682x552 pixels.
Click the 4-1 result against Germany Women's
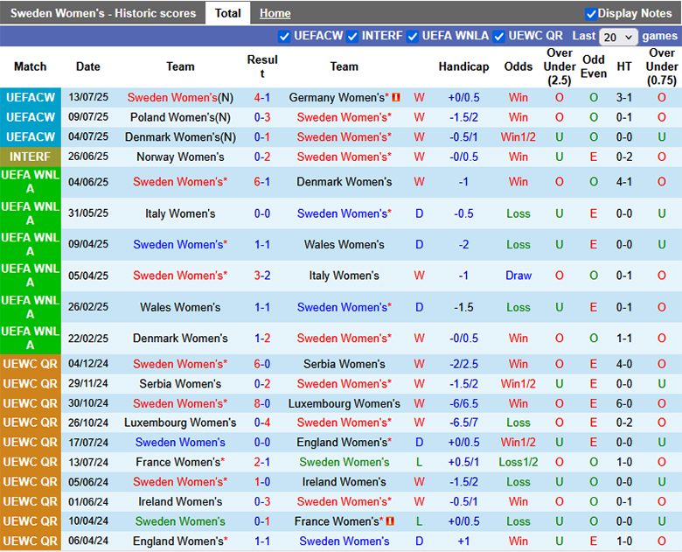261,97
